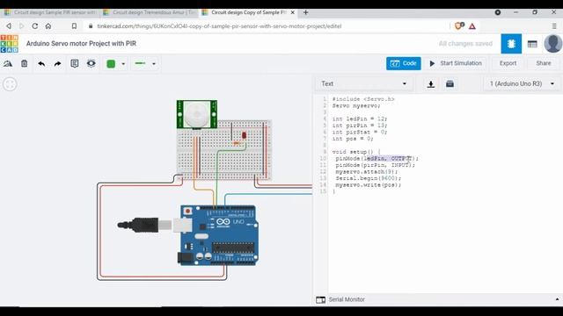The image size is (563, 316).
Task: Undo the last action
Action: pyautogui.click(x=41, y=64)
